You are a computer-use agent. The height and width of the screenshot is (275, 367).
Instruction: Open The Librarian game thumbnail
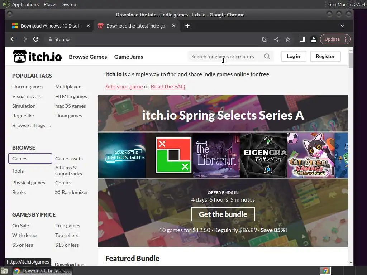coord(216,155)
